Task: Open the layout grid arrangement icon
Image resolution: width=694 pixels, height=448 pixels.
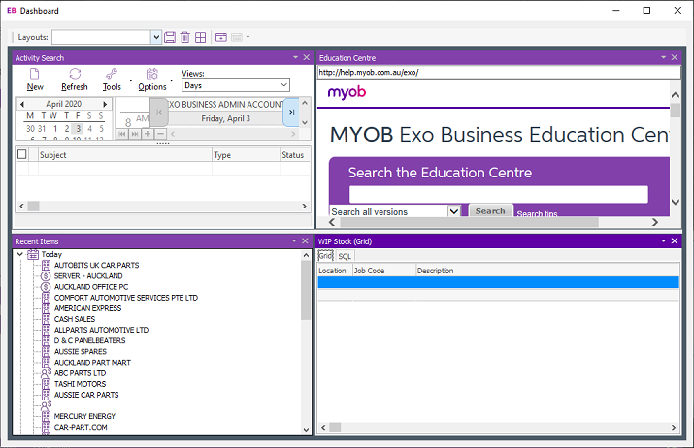Action: click(201, 37)
